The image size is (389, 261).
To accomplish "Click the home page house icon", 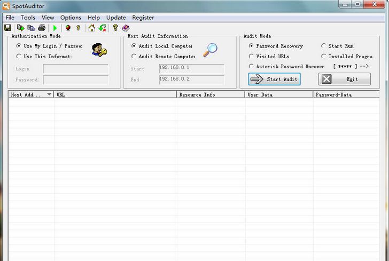I will [91, 28].
